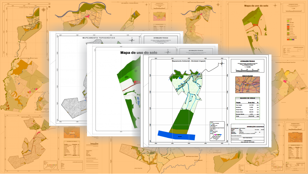This screenshot has height=174, width=308.
Task: Click the dark green forest area on irrigation map
Action: (x=181, y=120)
